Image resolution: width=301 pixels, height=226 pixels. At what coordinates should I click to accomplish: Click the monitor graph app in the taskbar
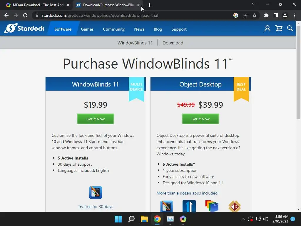170,219
